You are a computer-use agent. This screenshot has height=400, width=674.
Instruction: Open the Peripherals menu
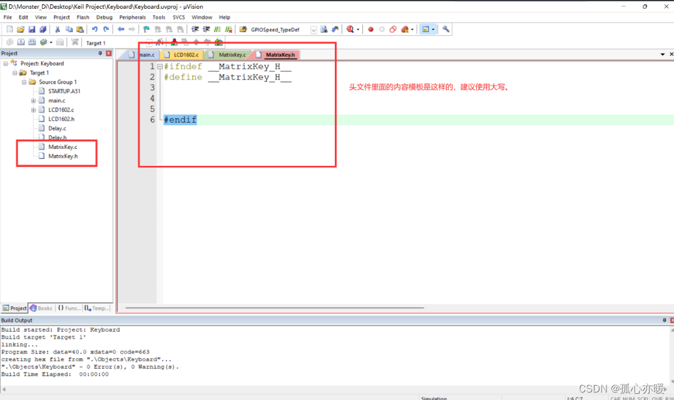pyautogui.click(x=133, y=17)
